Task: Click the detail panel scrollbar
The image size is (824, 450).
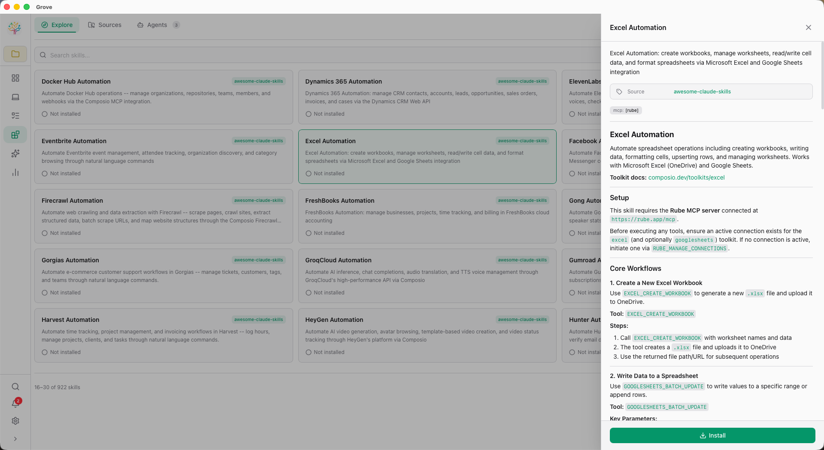Action: point(822,75)
